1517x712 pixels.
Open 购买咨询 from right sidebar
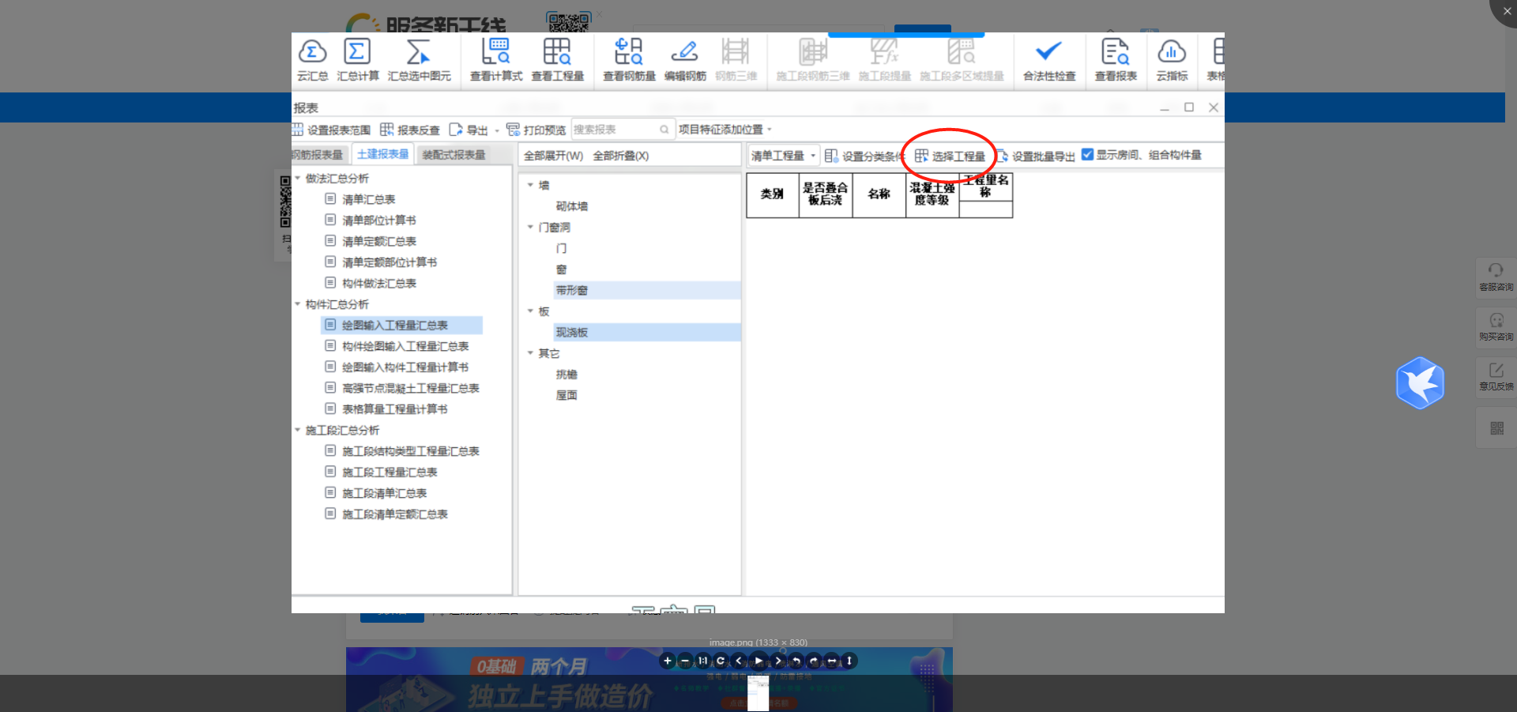point(1496,326)
